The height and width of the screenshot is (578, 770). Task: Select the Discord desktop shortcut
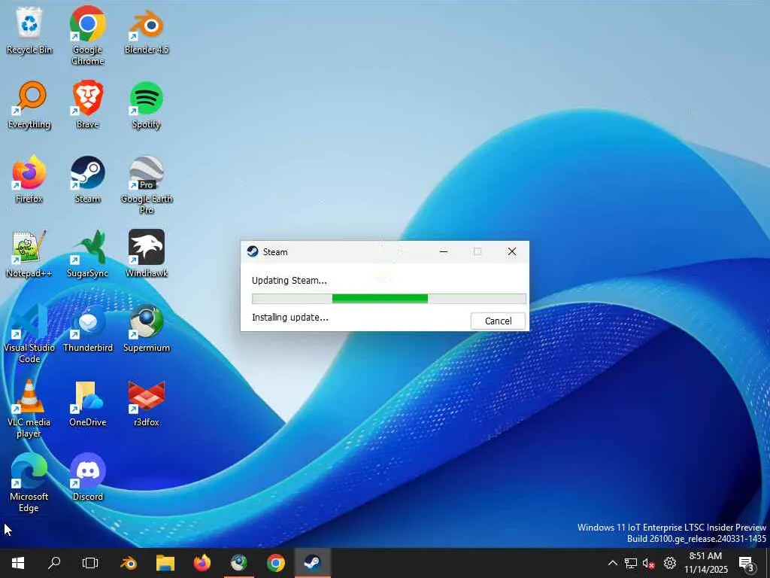click(x=87, y=477)
